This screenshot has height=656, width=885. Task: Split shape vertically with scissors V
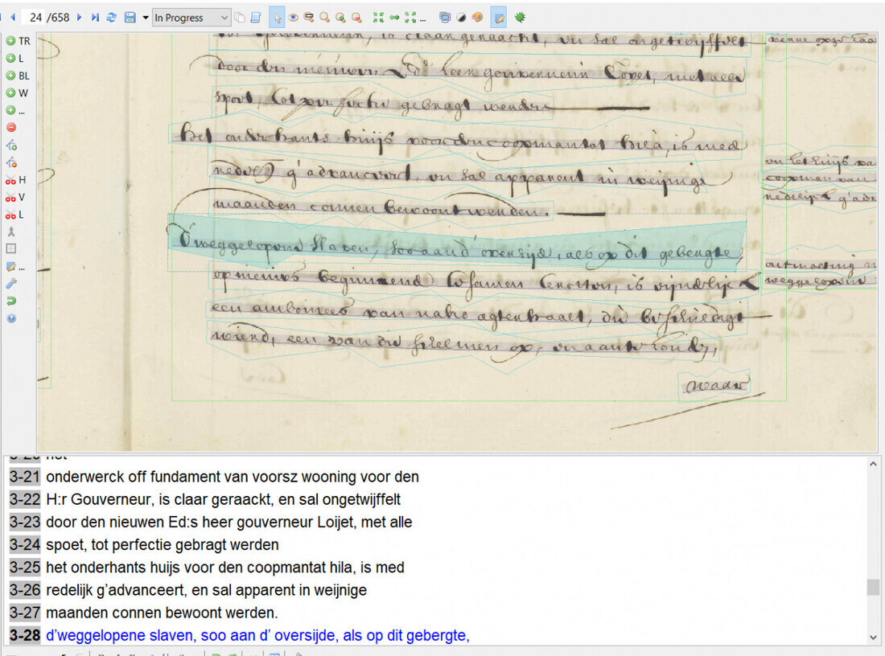[15, 198]
